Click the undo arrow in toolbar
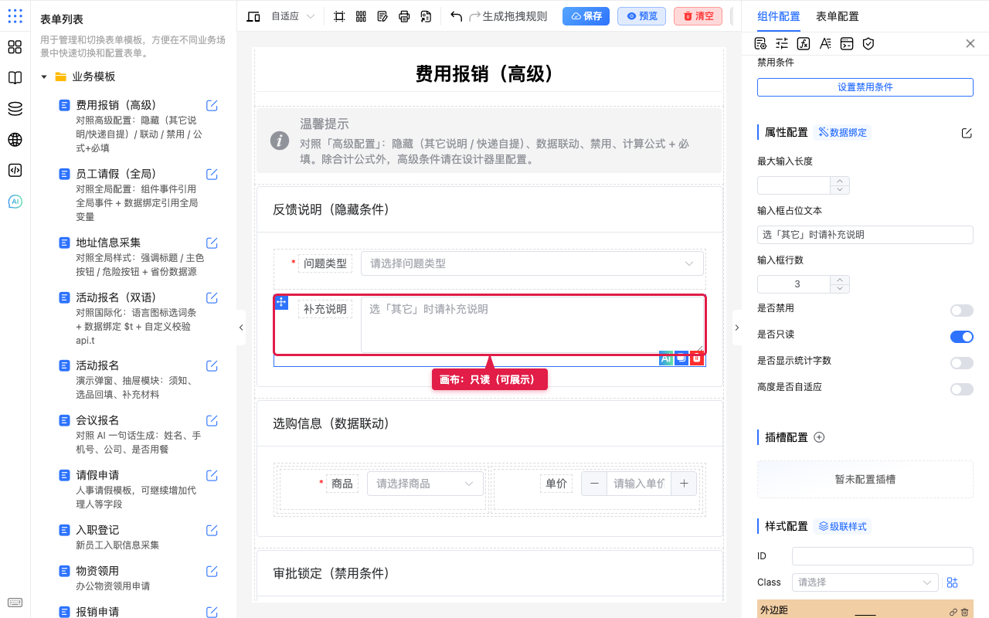The image size is (989, 618). (x=456, y=16)
